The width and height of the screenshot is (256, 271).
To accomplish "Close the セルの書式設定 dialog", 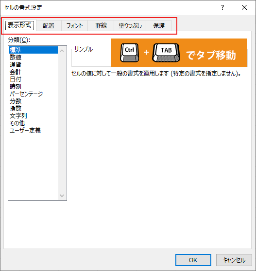I will pos(244,7).
